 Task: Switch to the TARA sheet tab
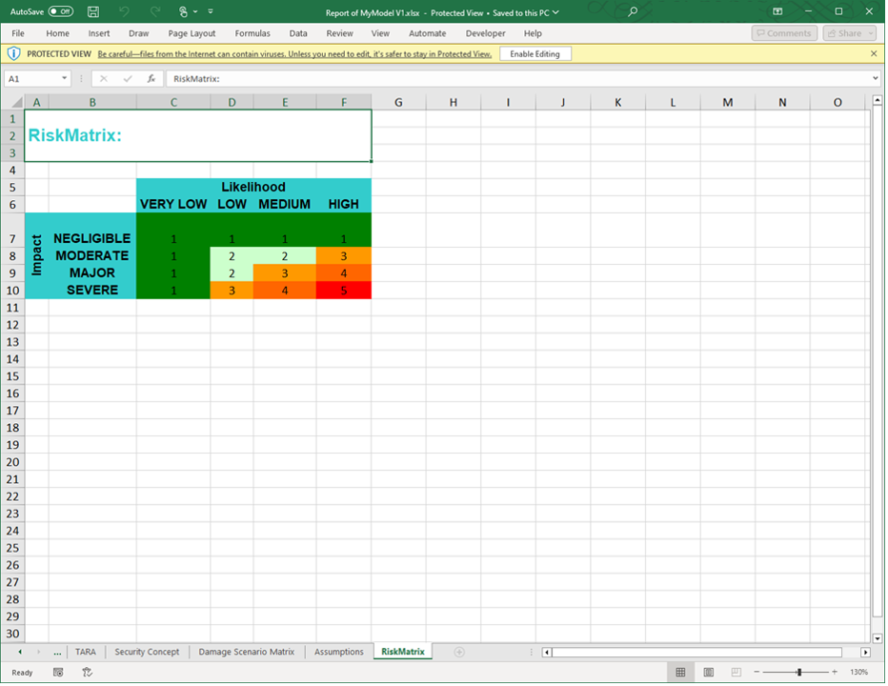point(86,652)
